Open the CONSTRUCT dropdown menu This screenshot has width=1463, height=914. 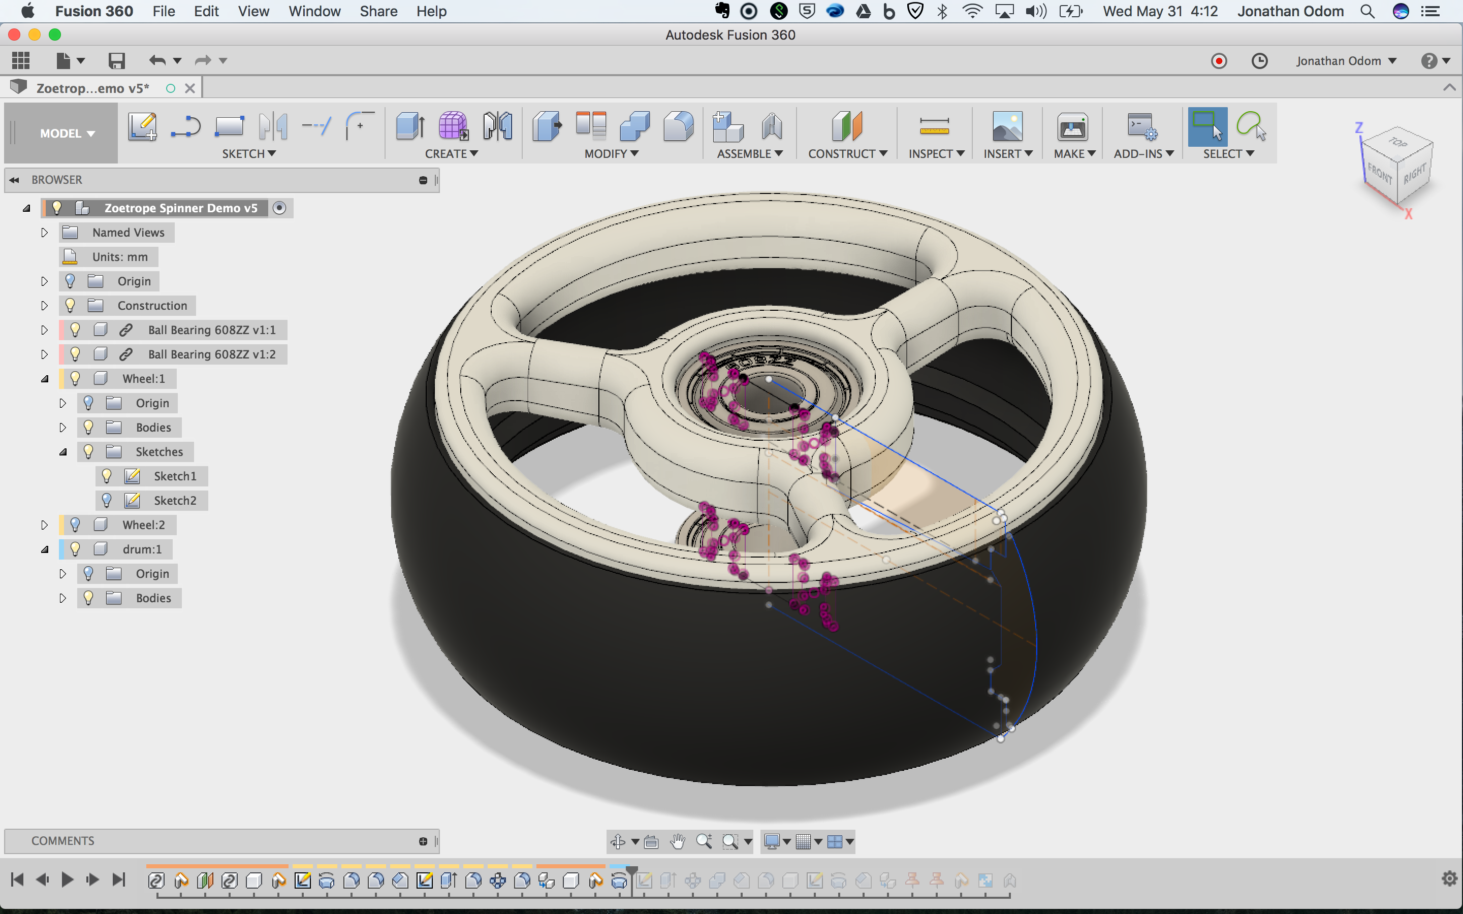847,153
